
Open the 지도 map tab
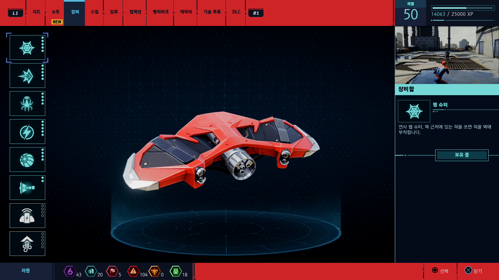36,12
